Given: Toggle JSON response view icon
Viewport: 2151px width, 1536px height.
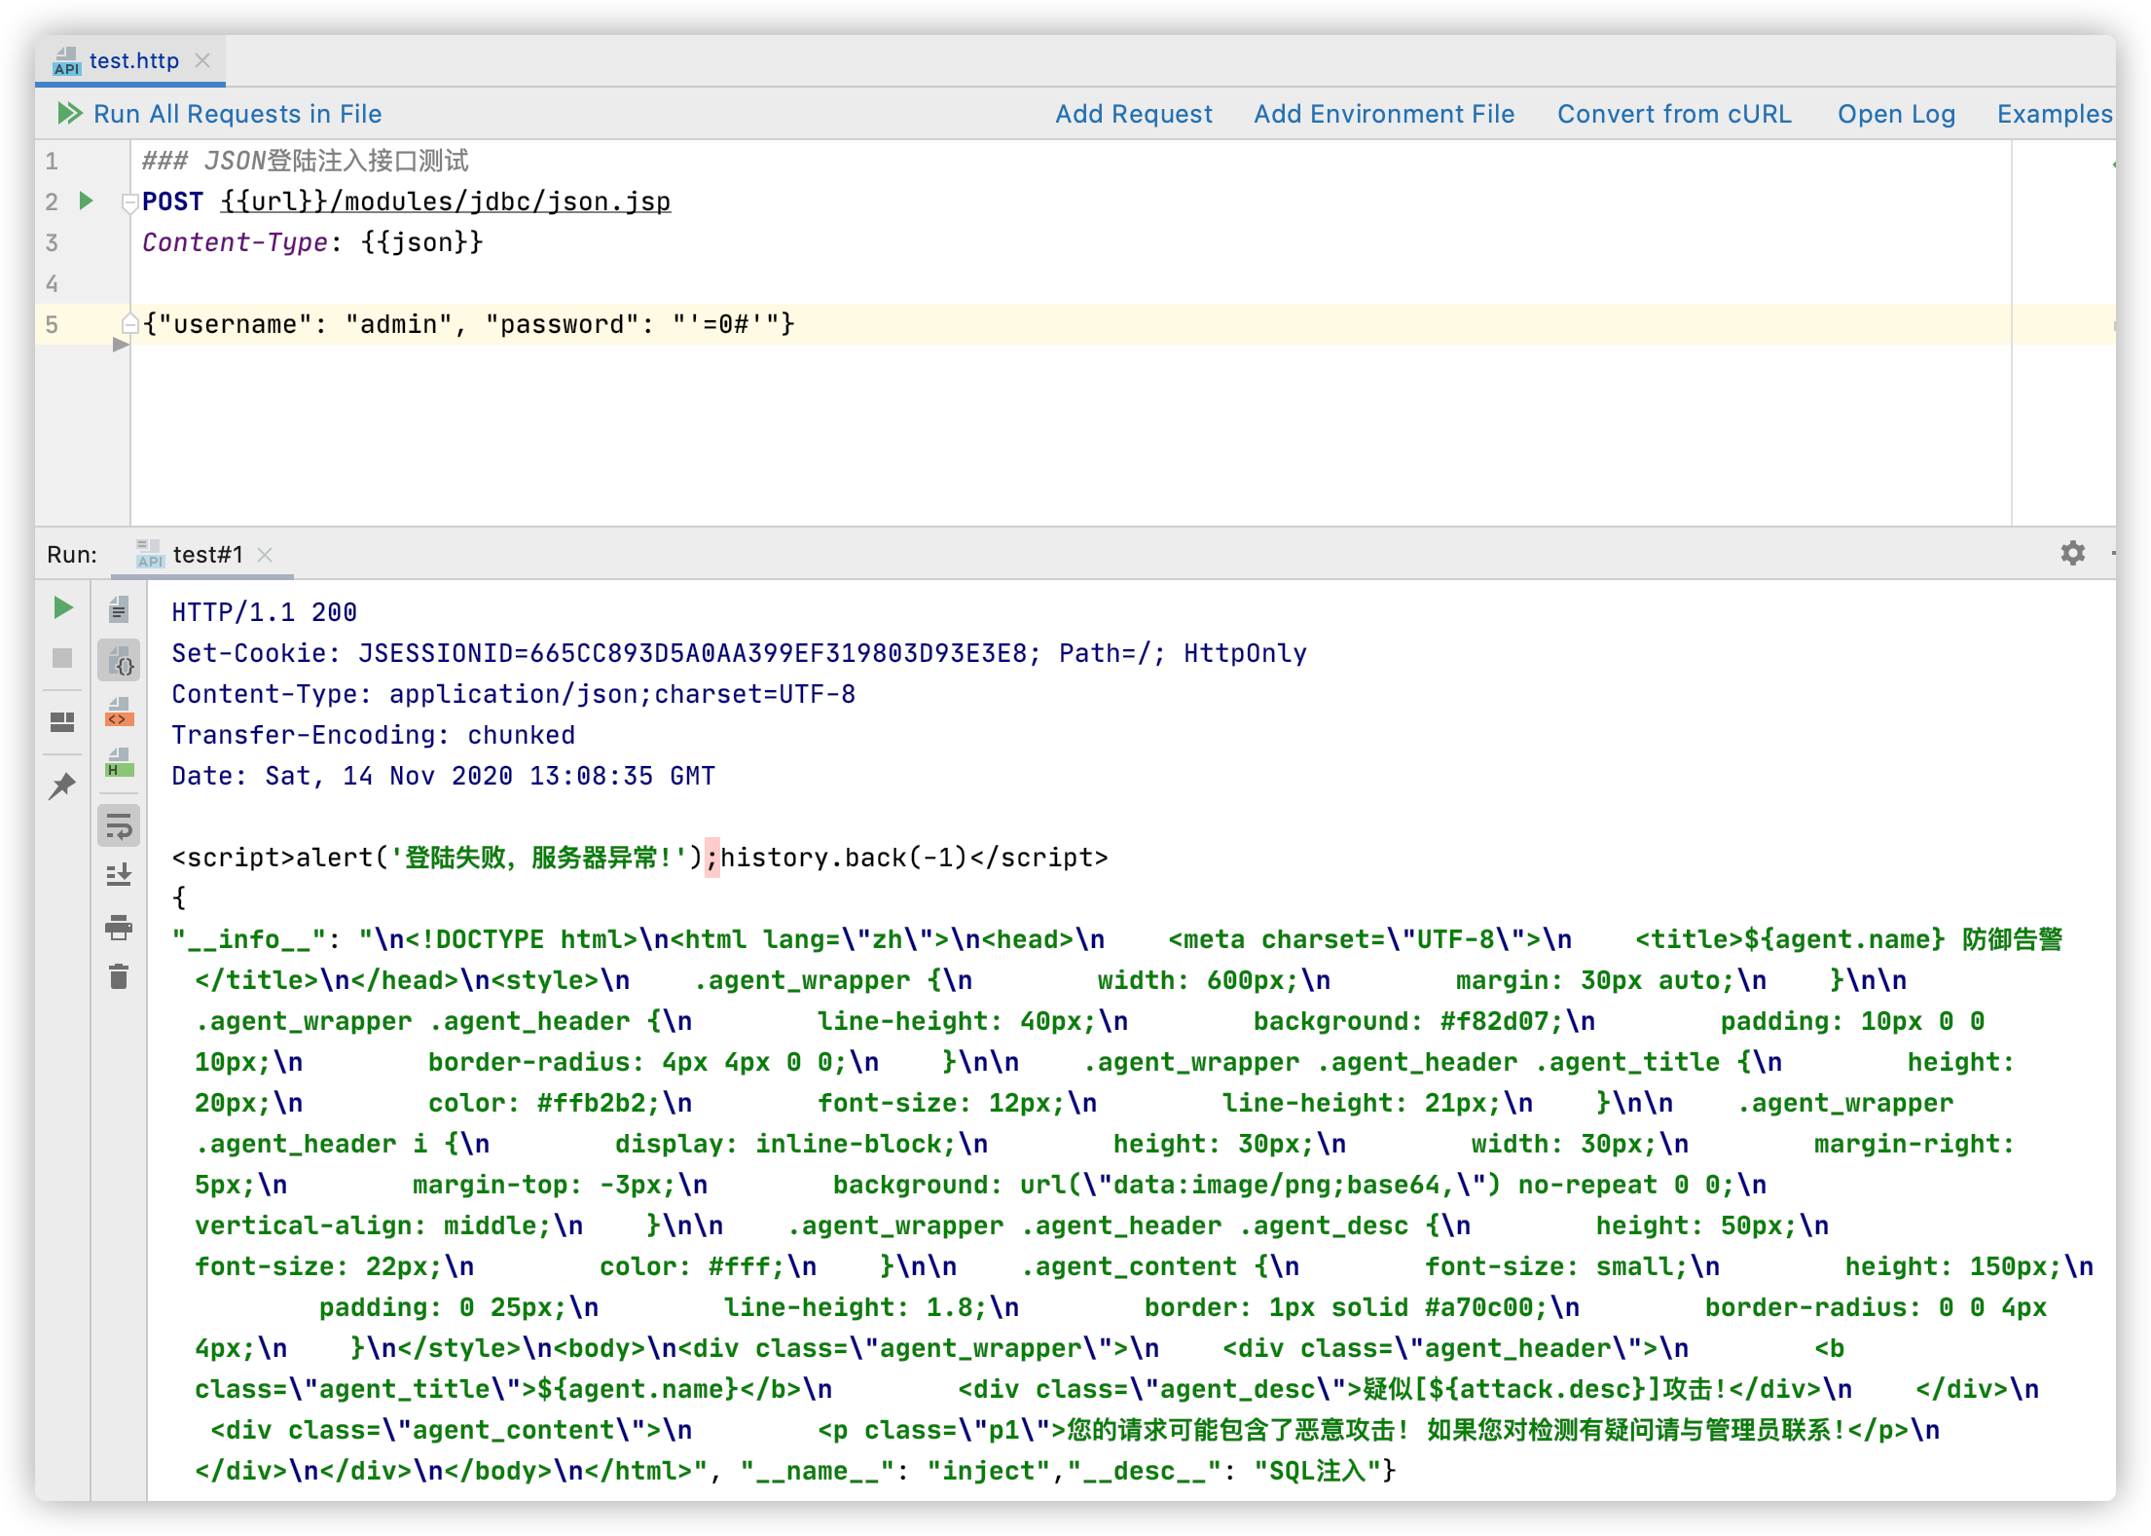Looking at the screenshot, I should pos(119,661).
